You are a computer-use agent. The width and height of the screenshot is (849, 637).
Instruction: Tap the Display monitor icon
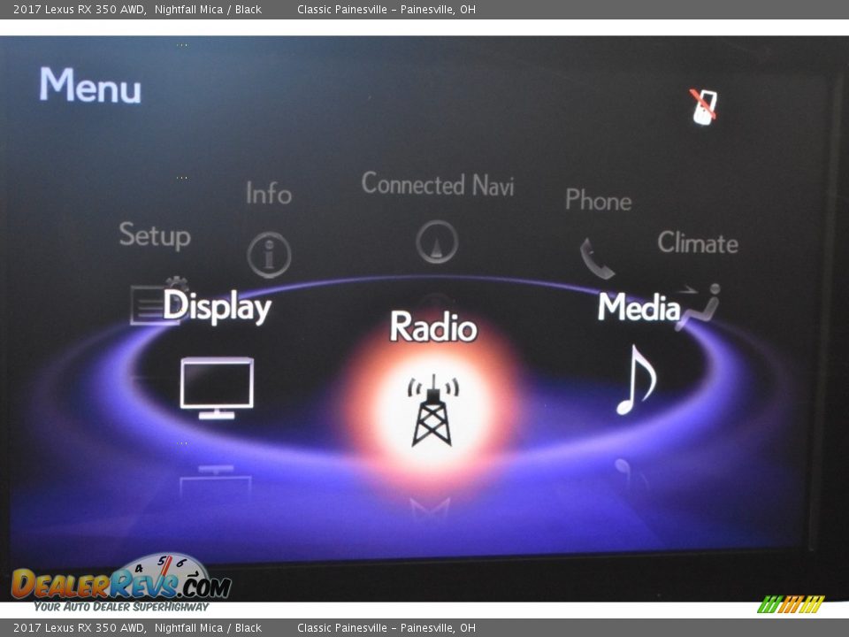[217, 388]
